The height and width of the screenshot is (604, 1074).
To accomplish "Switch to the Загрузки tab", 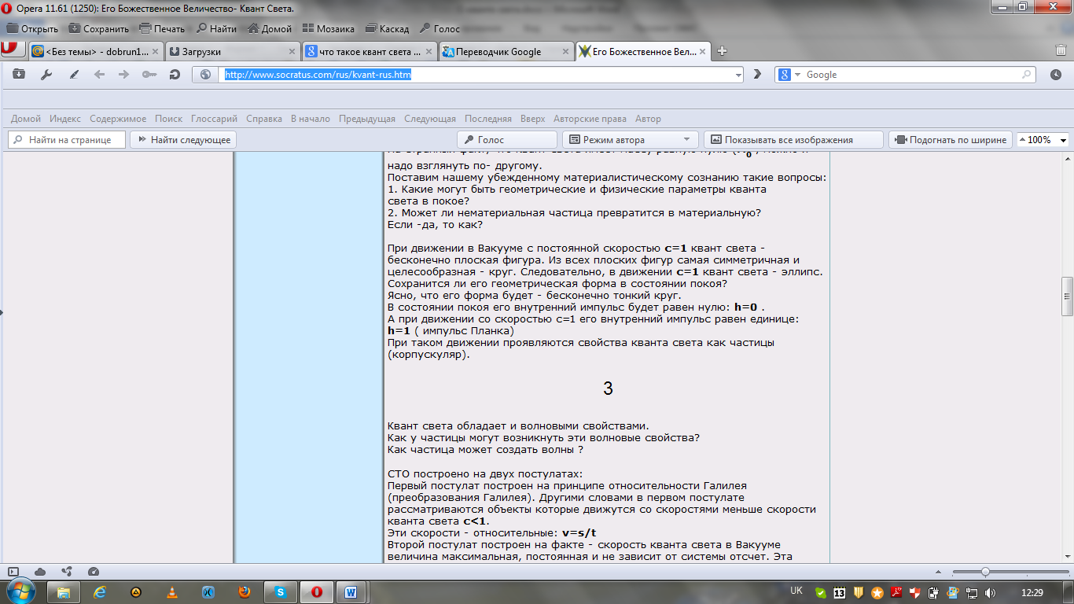I will (232, 51).
